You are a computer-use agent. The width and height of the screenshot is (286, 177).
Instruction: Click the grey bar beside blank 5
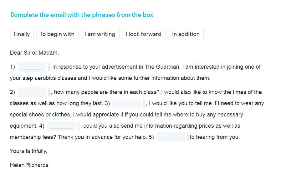(188, 137)
